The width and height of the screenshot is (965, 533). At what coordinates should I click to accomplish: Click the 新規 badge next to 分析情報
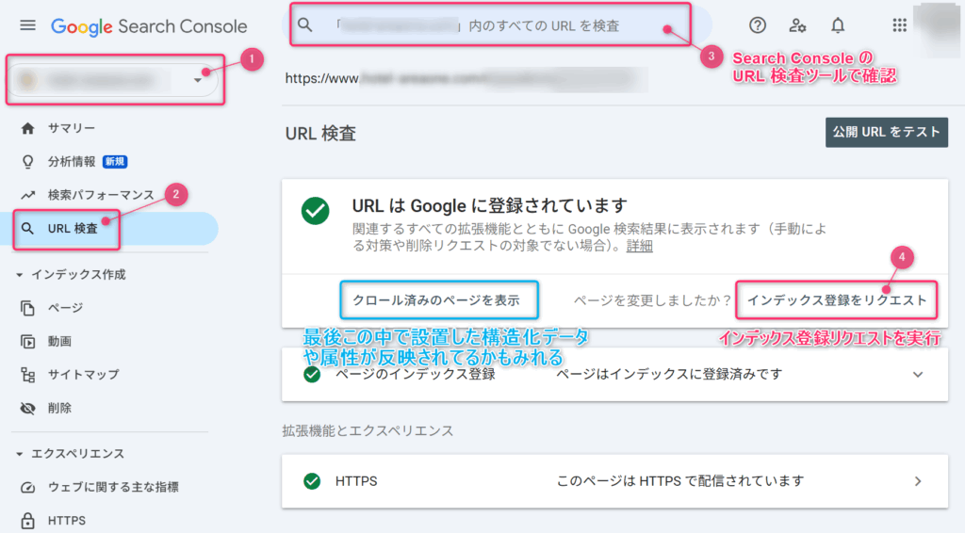tap(115, 162)
